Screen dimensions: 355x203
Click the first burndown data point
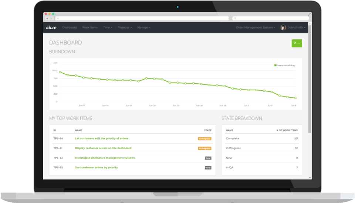(x=60, y=72)
